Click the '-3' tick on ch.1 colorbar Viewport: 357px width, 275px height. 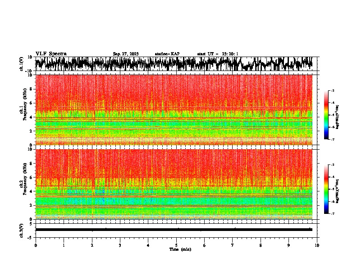(x=333, y=90)
